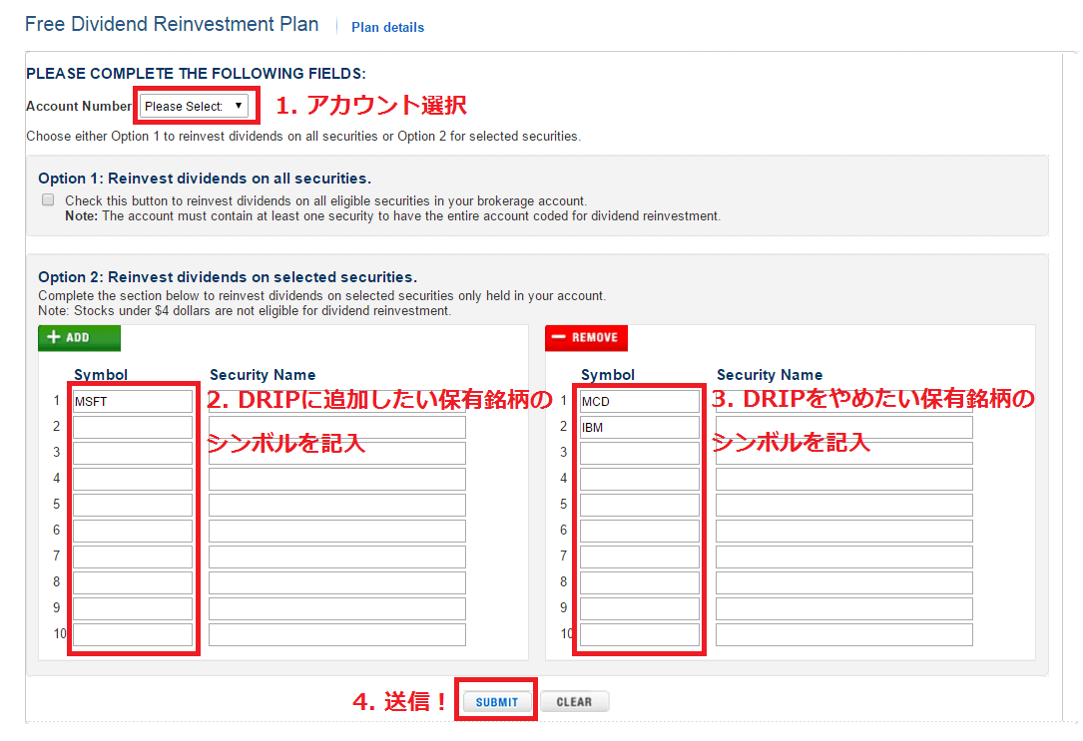This screenshot has width=1083, height=741.
Task: Select Remove list Symbol field in row 8
Action: (640, 583)
